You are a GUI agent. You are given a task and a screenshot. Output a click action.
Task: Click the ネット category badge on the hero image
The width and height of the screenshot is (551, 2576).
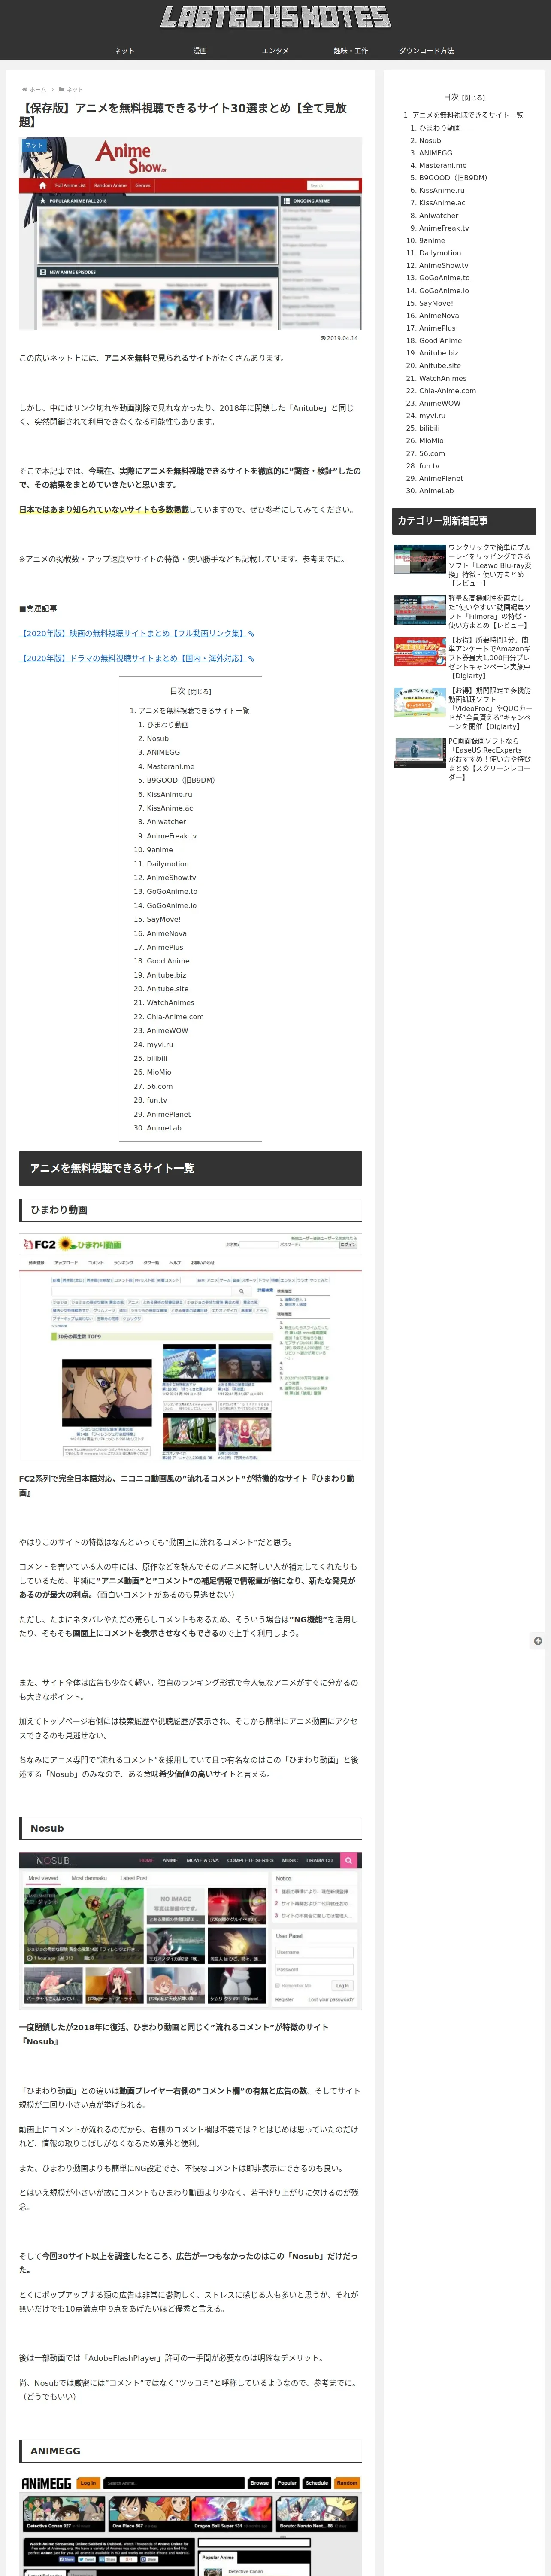point(34,145)
